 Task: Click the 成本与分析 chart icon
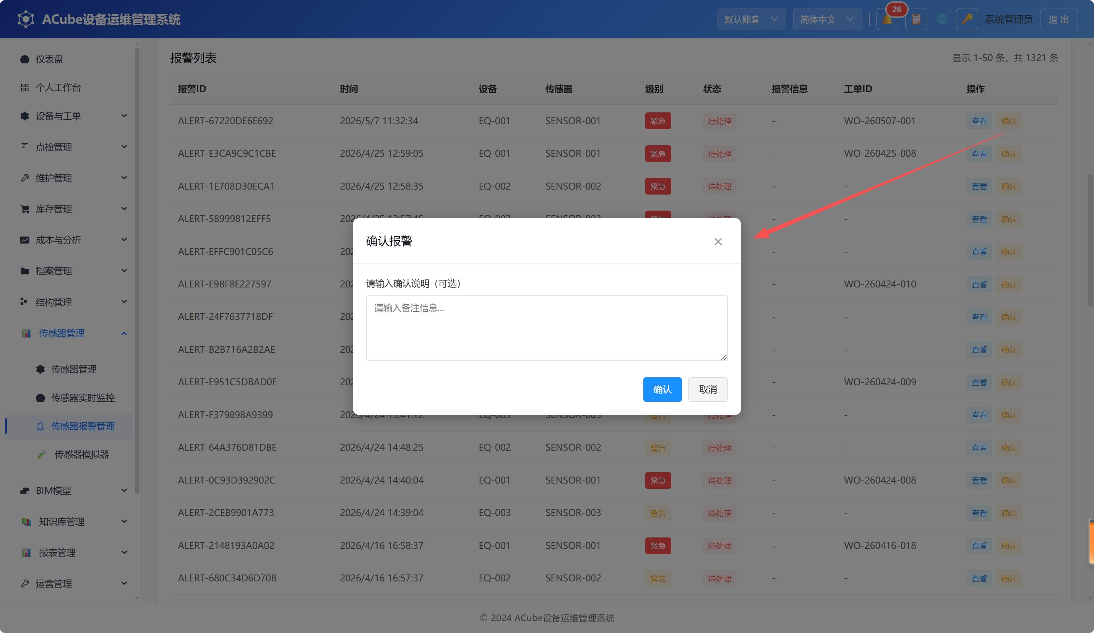tap(25, 240)
